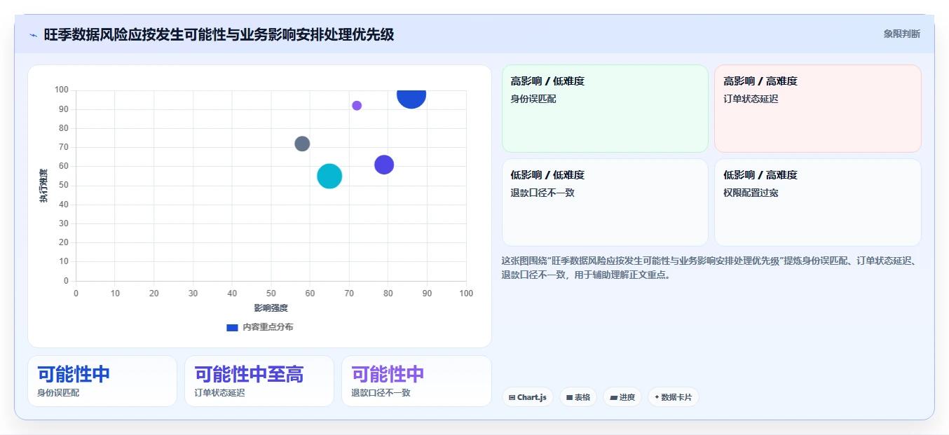Click the 象限判断 label in the header
The width and height of the screenshot is (949, 435).
click(x=901, y=34)
